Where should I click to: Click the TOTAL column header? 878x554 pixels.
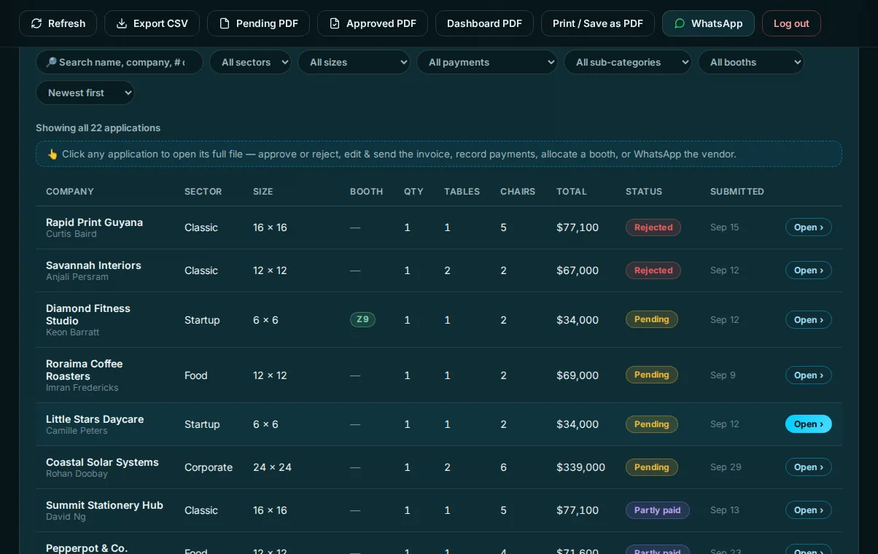[572, 192]
